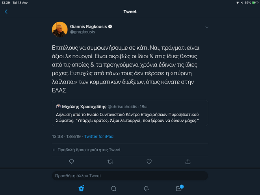
Task: Expand tweet options chevron menu
Action: pos(207,27)
